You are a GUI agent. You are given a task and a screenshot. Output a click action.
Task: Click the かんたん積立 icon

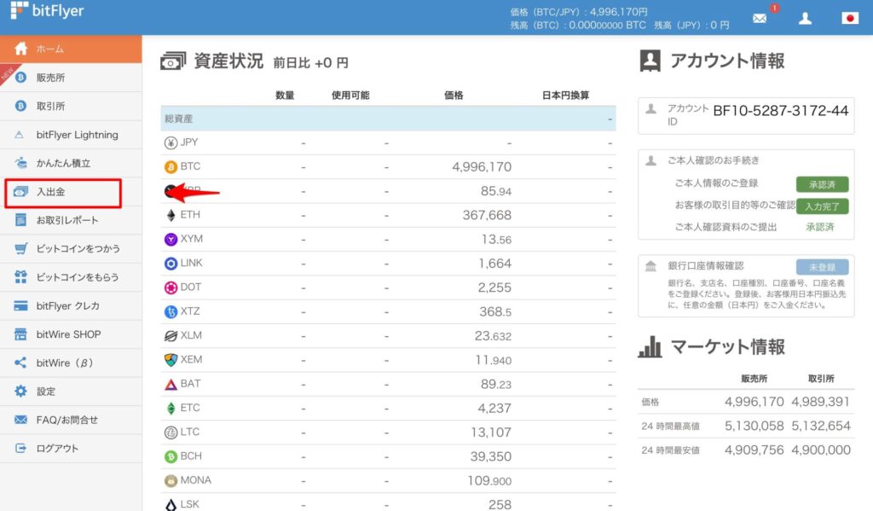[20, 163]
